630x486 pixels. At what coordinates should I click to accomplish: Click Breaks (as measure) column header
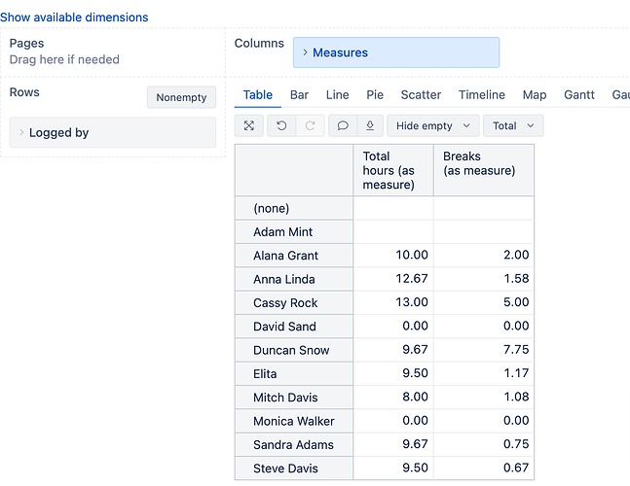click(x=484, y=170)
